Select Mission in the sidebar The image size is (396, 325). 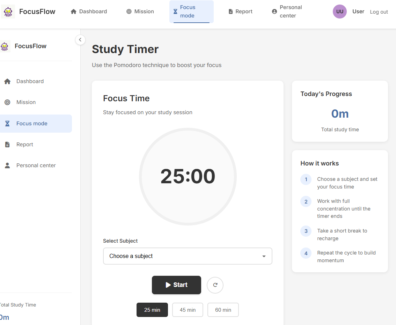tap(36, 102)
